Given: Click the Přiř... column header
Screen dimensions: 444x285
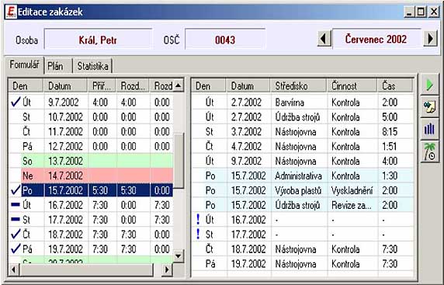Looking at the screenshot, I should tap(102, 85).
